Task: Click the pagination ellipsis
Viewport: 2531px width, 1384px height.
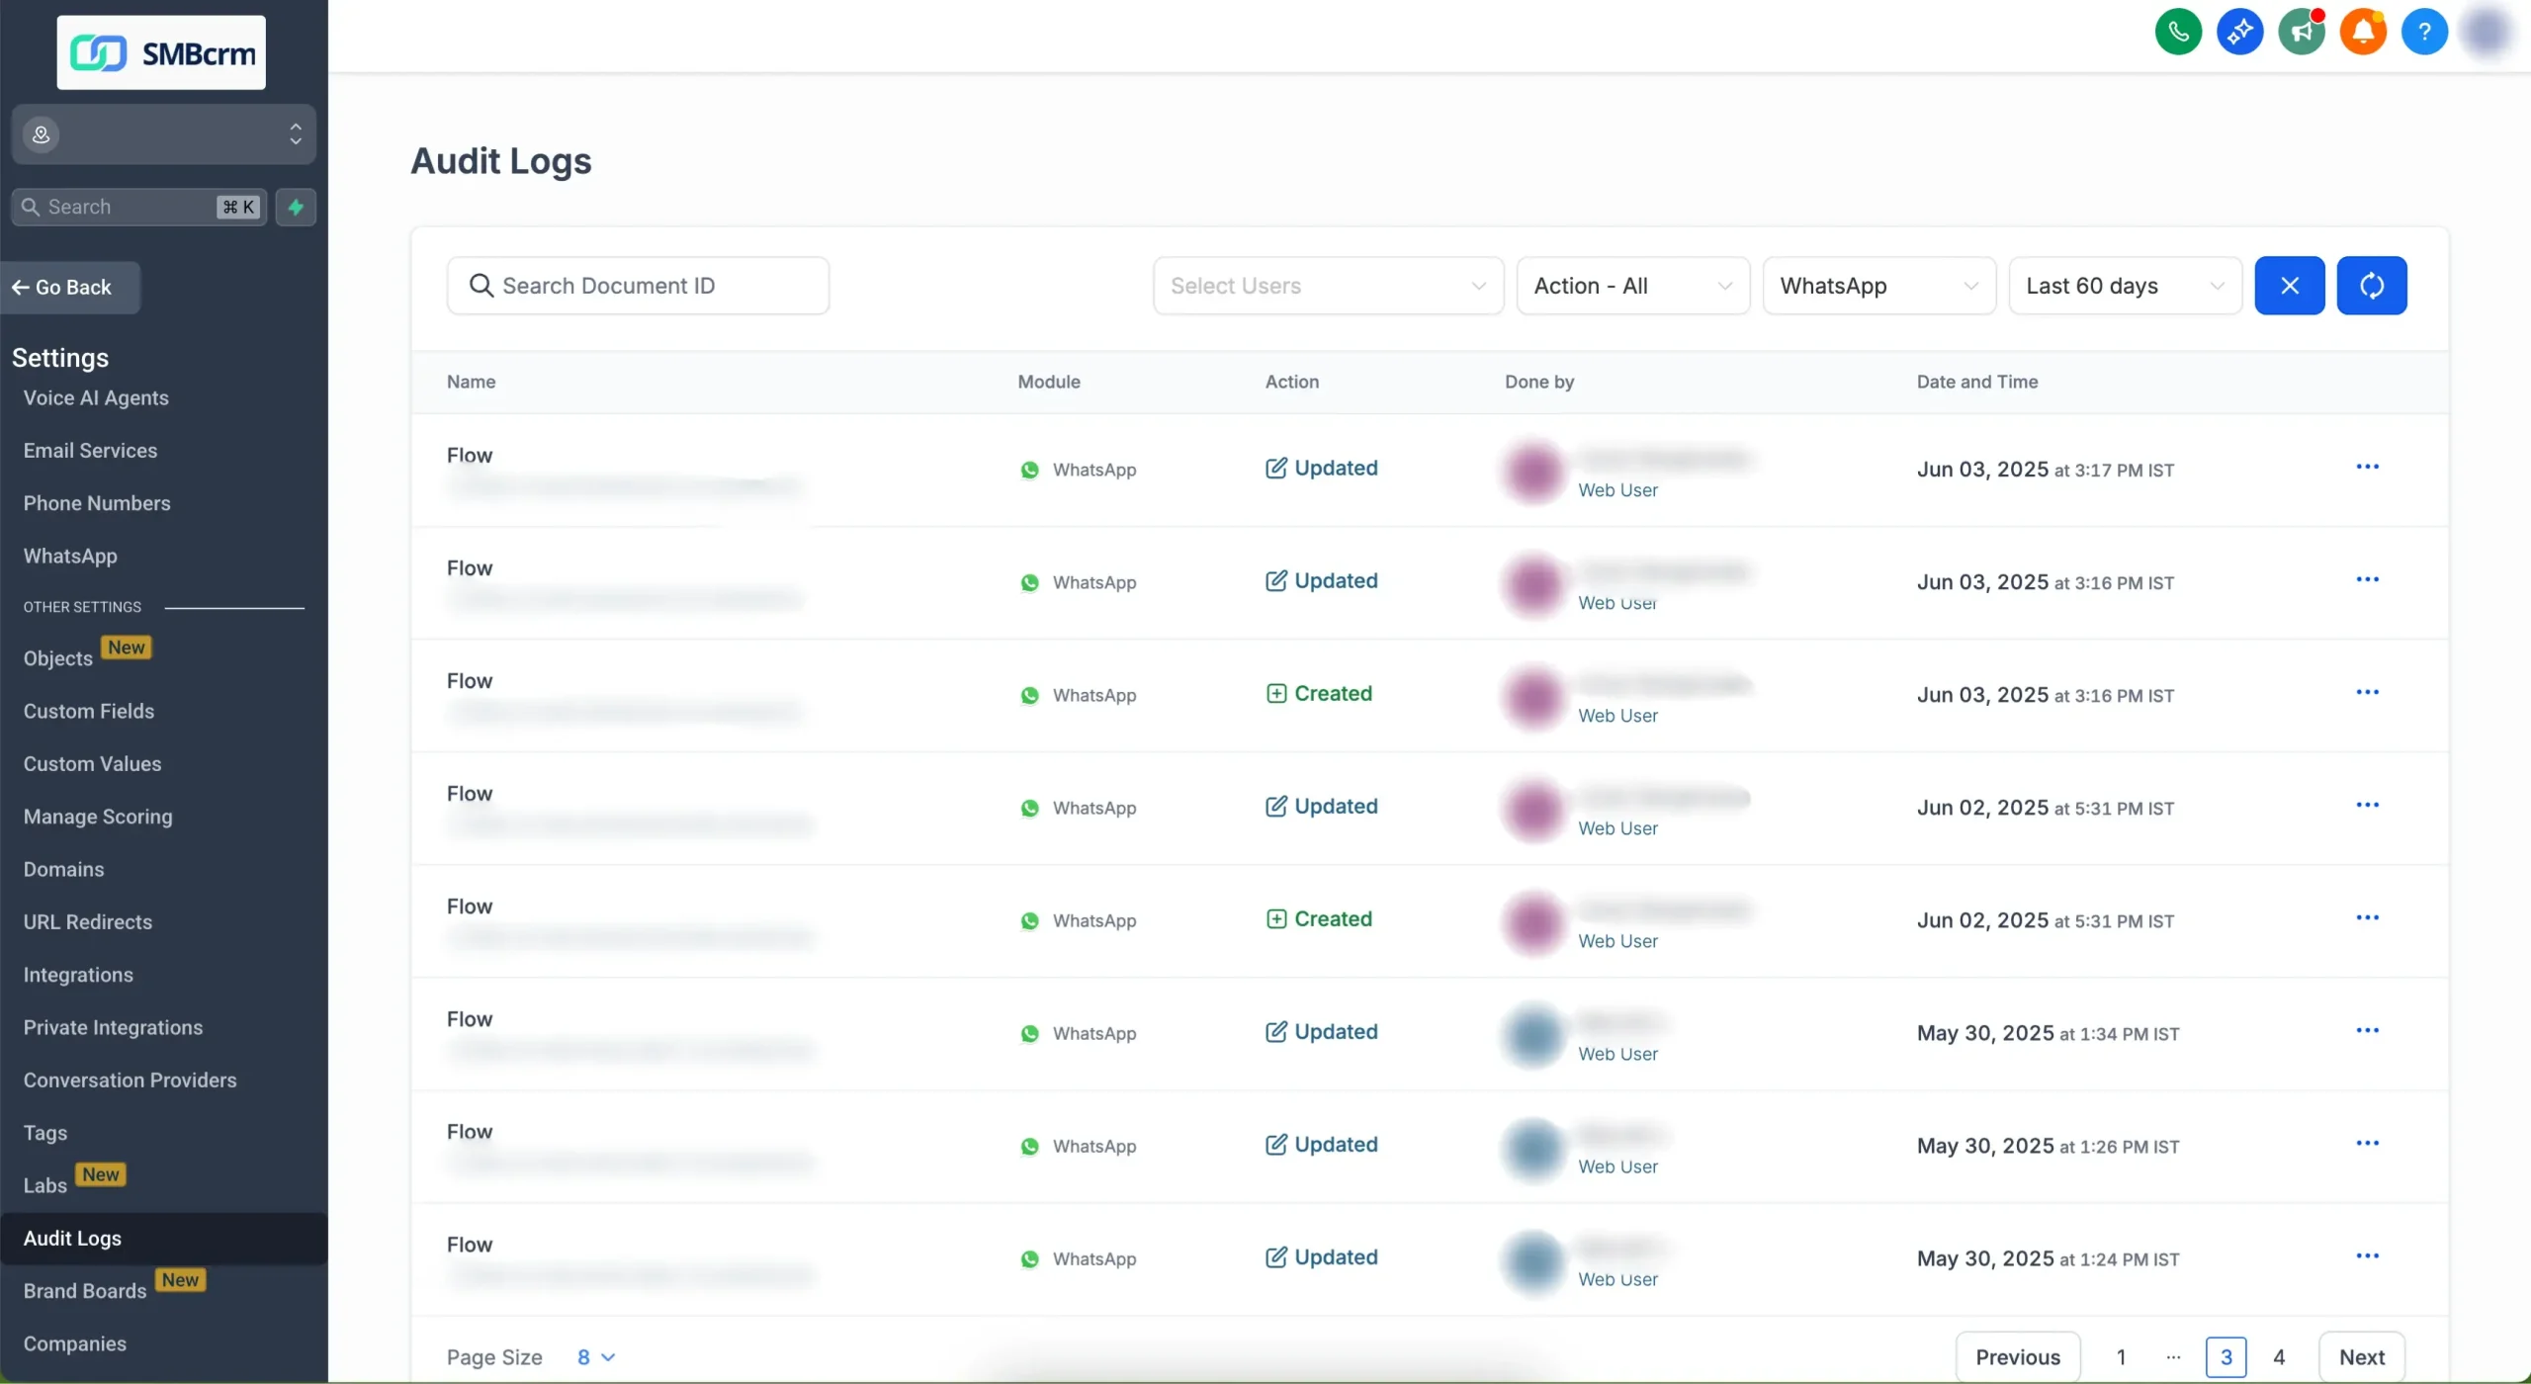Action: pos(2173,1357)
